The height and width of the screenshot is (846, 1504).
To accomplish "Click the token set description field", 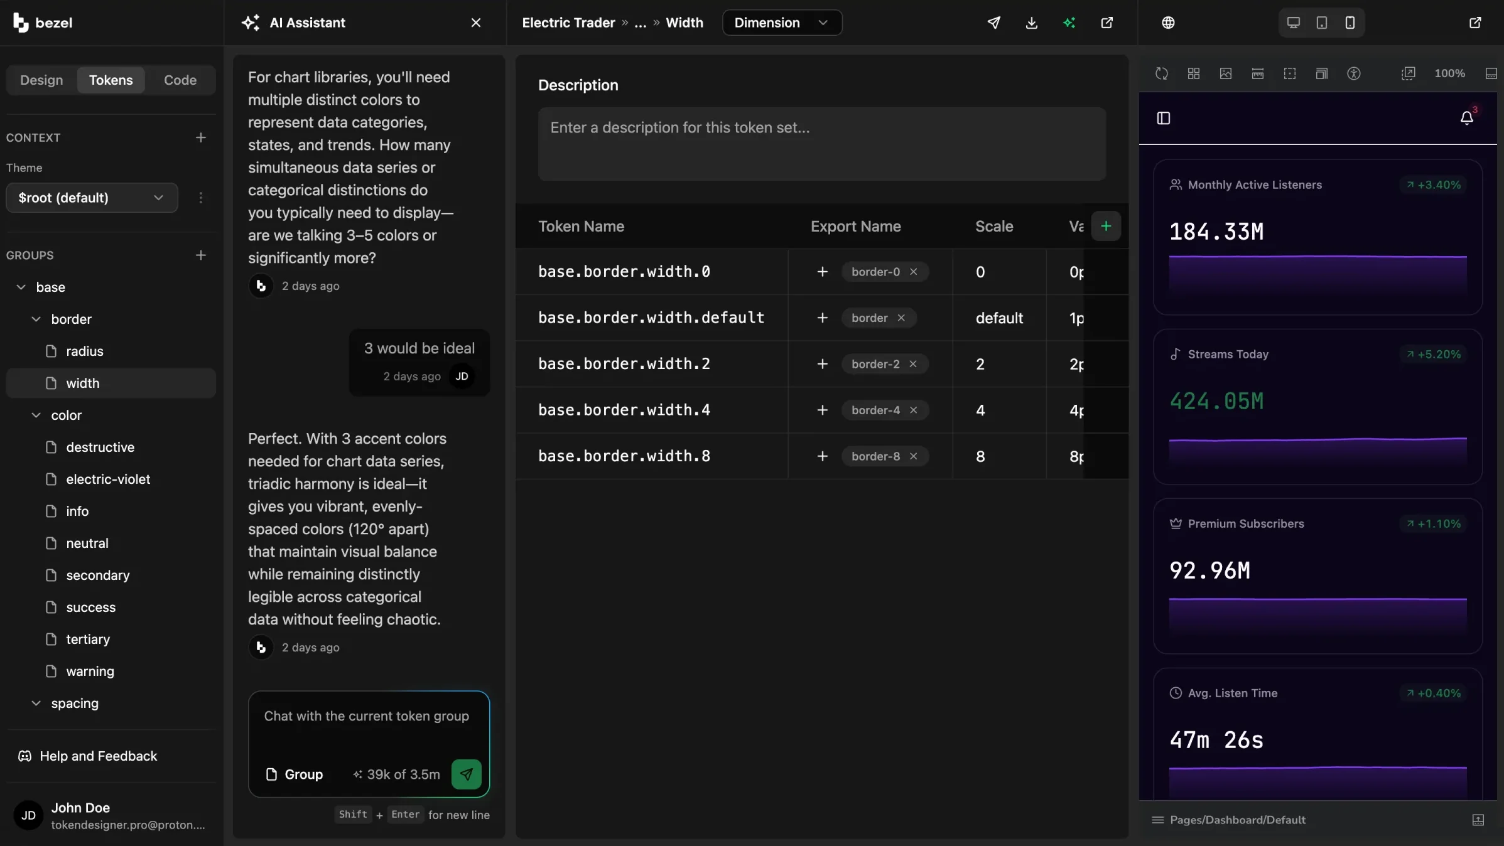I will coord(821,144).
